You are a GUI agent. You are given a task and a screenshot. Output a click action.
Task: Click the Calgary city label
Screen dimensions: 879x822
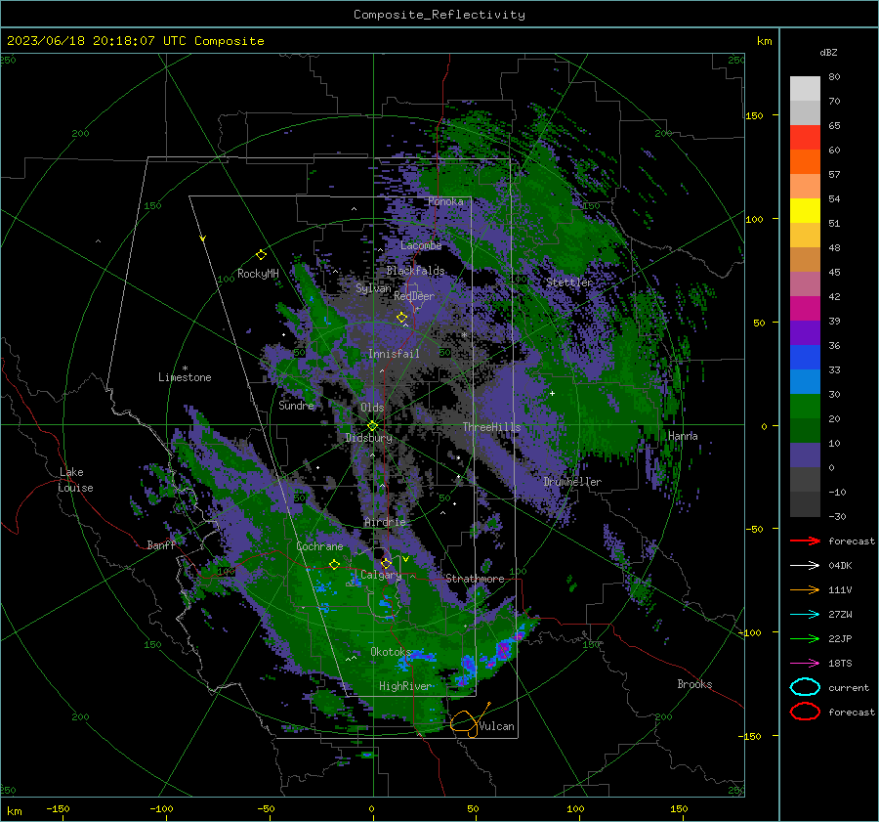pyautogui.click(x=381, y=575)
